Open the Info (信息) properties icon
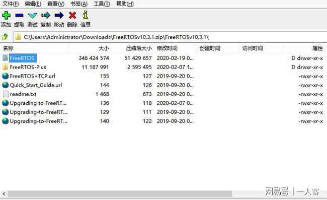 coord(86,15)
